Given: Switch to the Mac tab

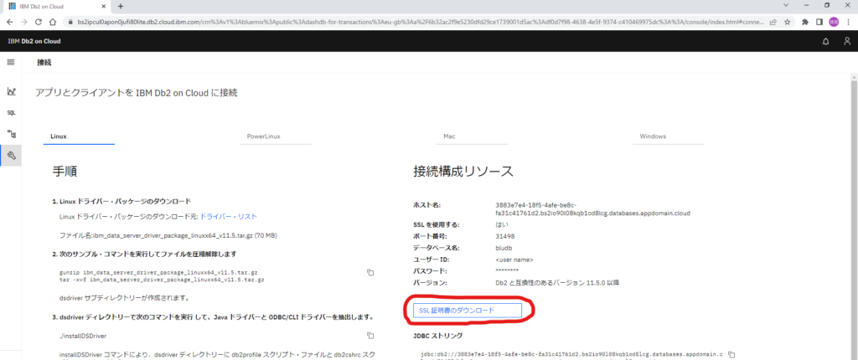Looking at the screenshot, I should [472, 136].
